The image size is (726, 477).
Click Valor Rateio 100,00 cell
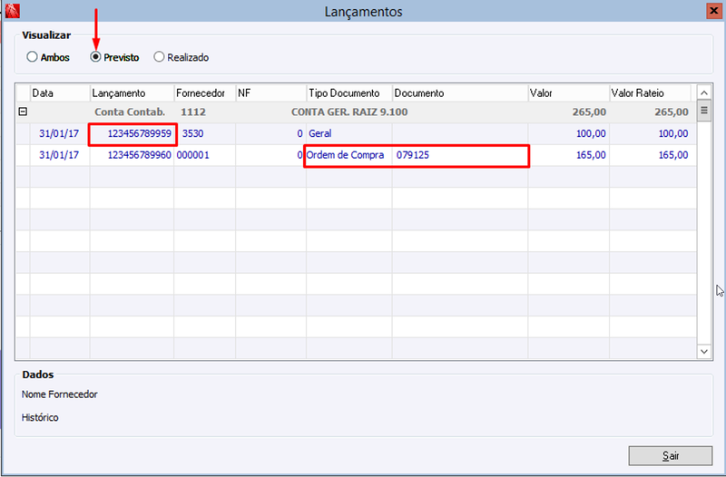[x=652, y=133]
